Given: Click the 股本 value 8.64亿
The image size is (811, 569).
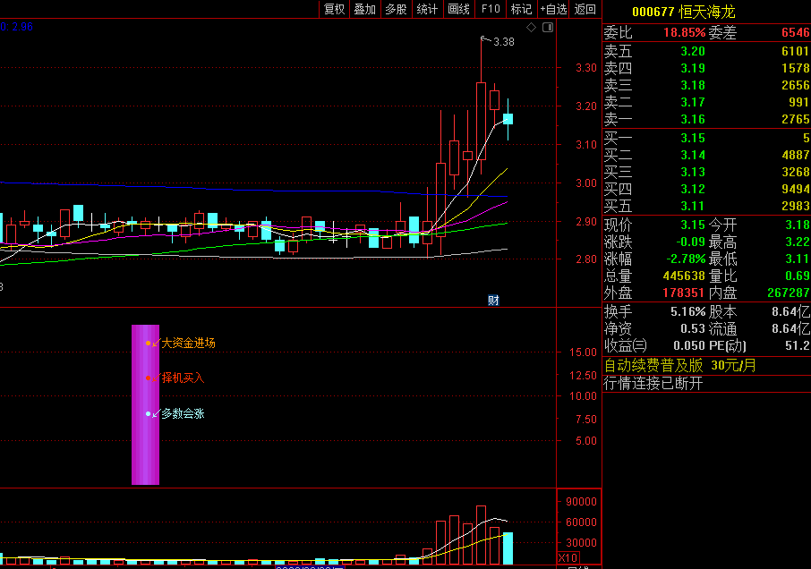Looking at the screenshot, I should click(x=790, y=311).
